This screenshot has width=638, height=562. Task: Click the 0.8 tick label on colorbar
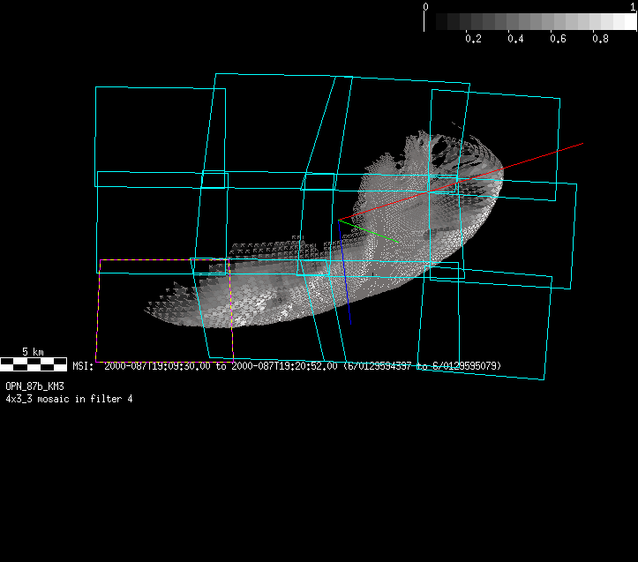coord(600,39)
